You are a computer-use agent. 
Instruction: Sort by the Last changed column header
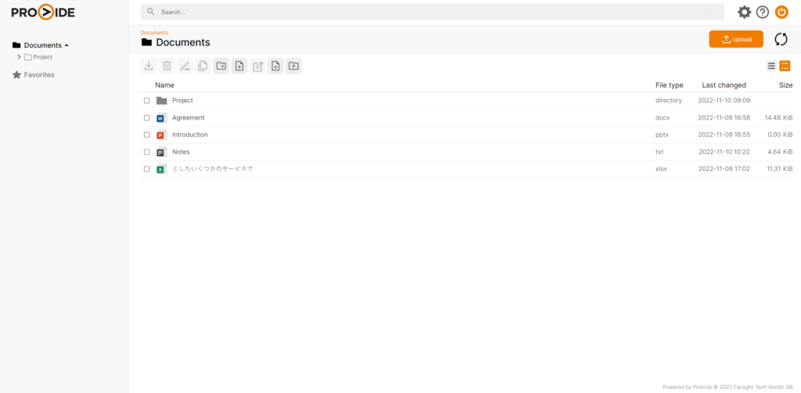click(x=724, y=85)
